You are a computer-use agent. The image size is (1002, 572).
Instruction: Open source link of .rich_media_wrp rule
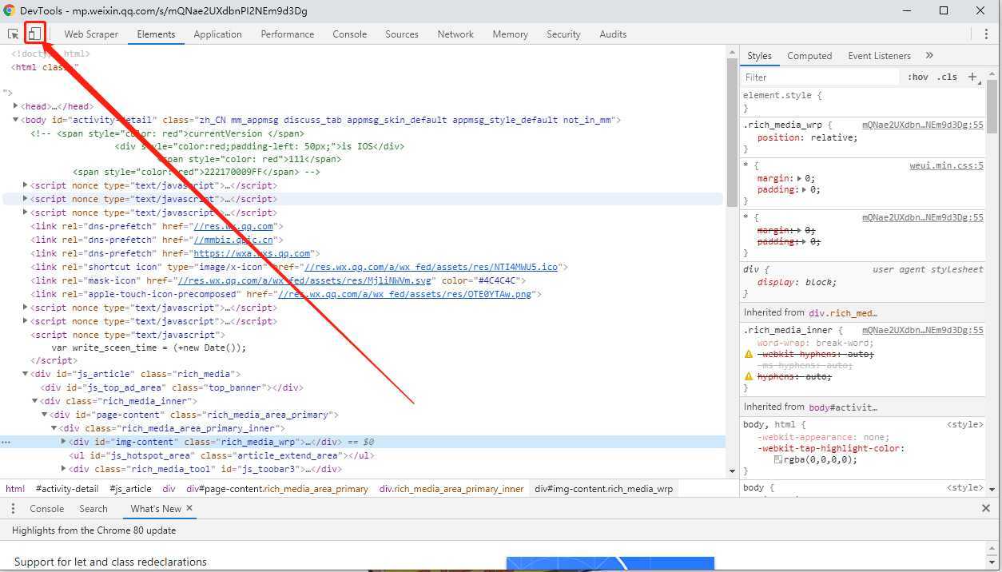tap(923, 125)
